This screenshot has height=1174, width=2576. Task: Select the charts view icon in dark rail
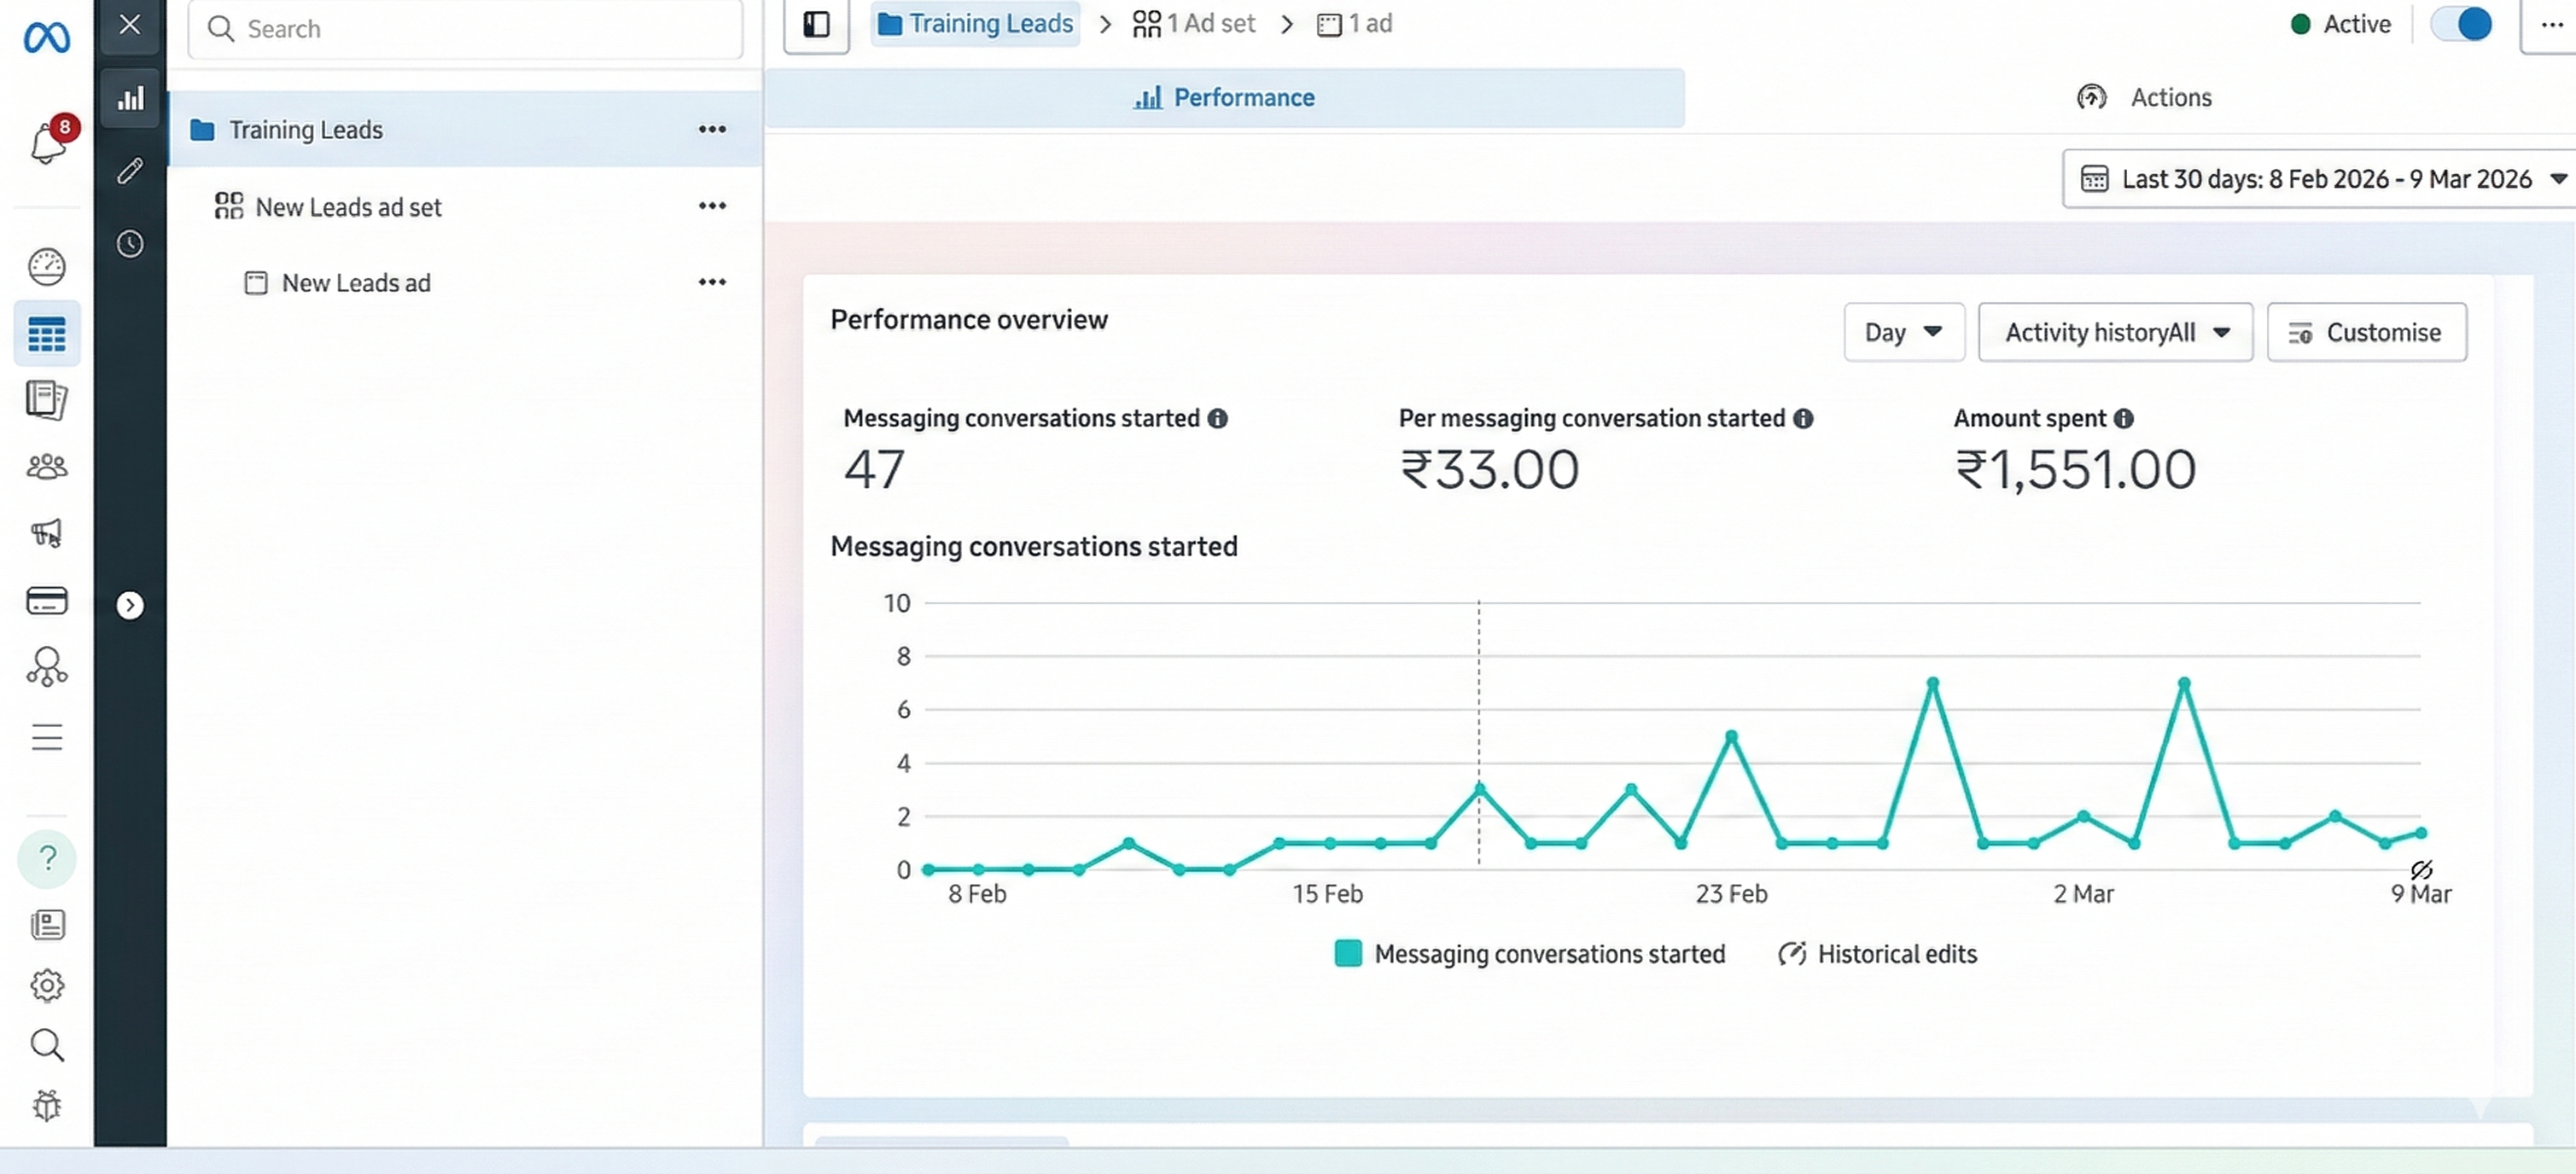tap(130, 98)
